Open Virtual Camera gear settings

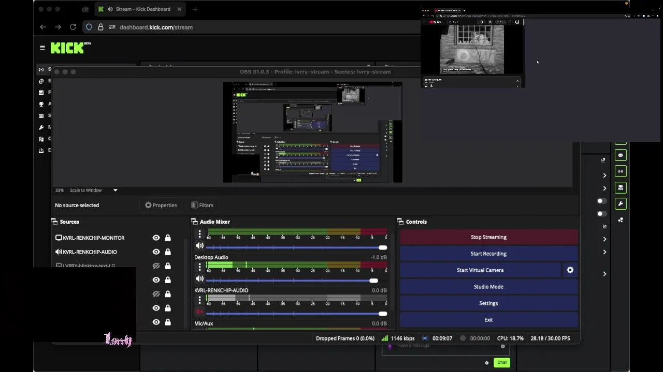click(570, 270)
